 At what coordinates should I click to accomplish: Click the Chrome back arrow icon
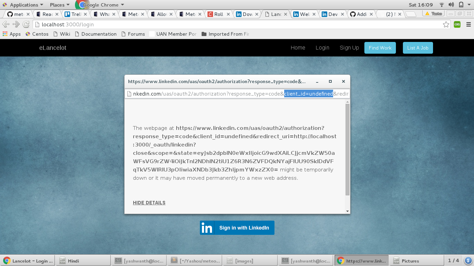6,24
